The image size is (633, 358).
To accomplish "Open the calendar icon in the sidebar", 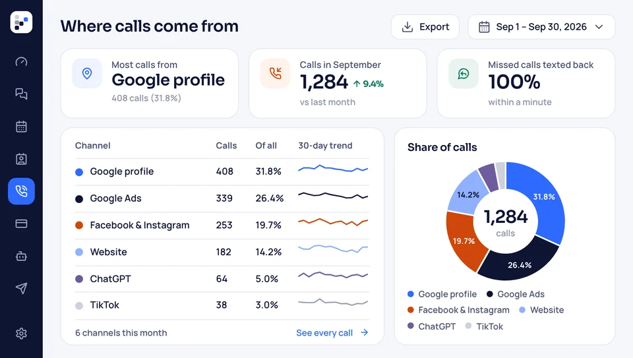I will pyautogui.click(x=21, y=127).
